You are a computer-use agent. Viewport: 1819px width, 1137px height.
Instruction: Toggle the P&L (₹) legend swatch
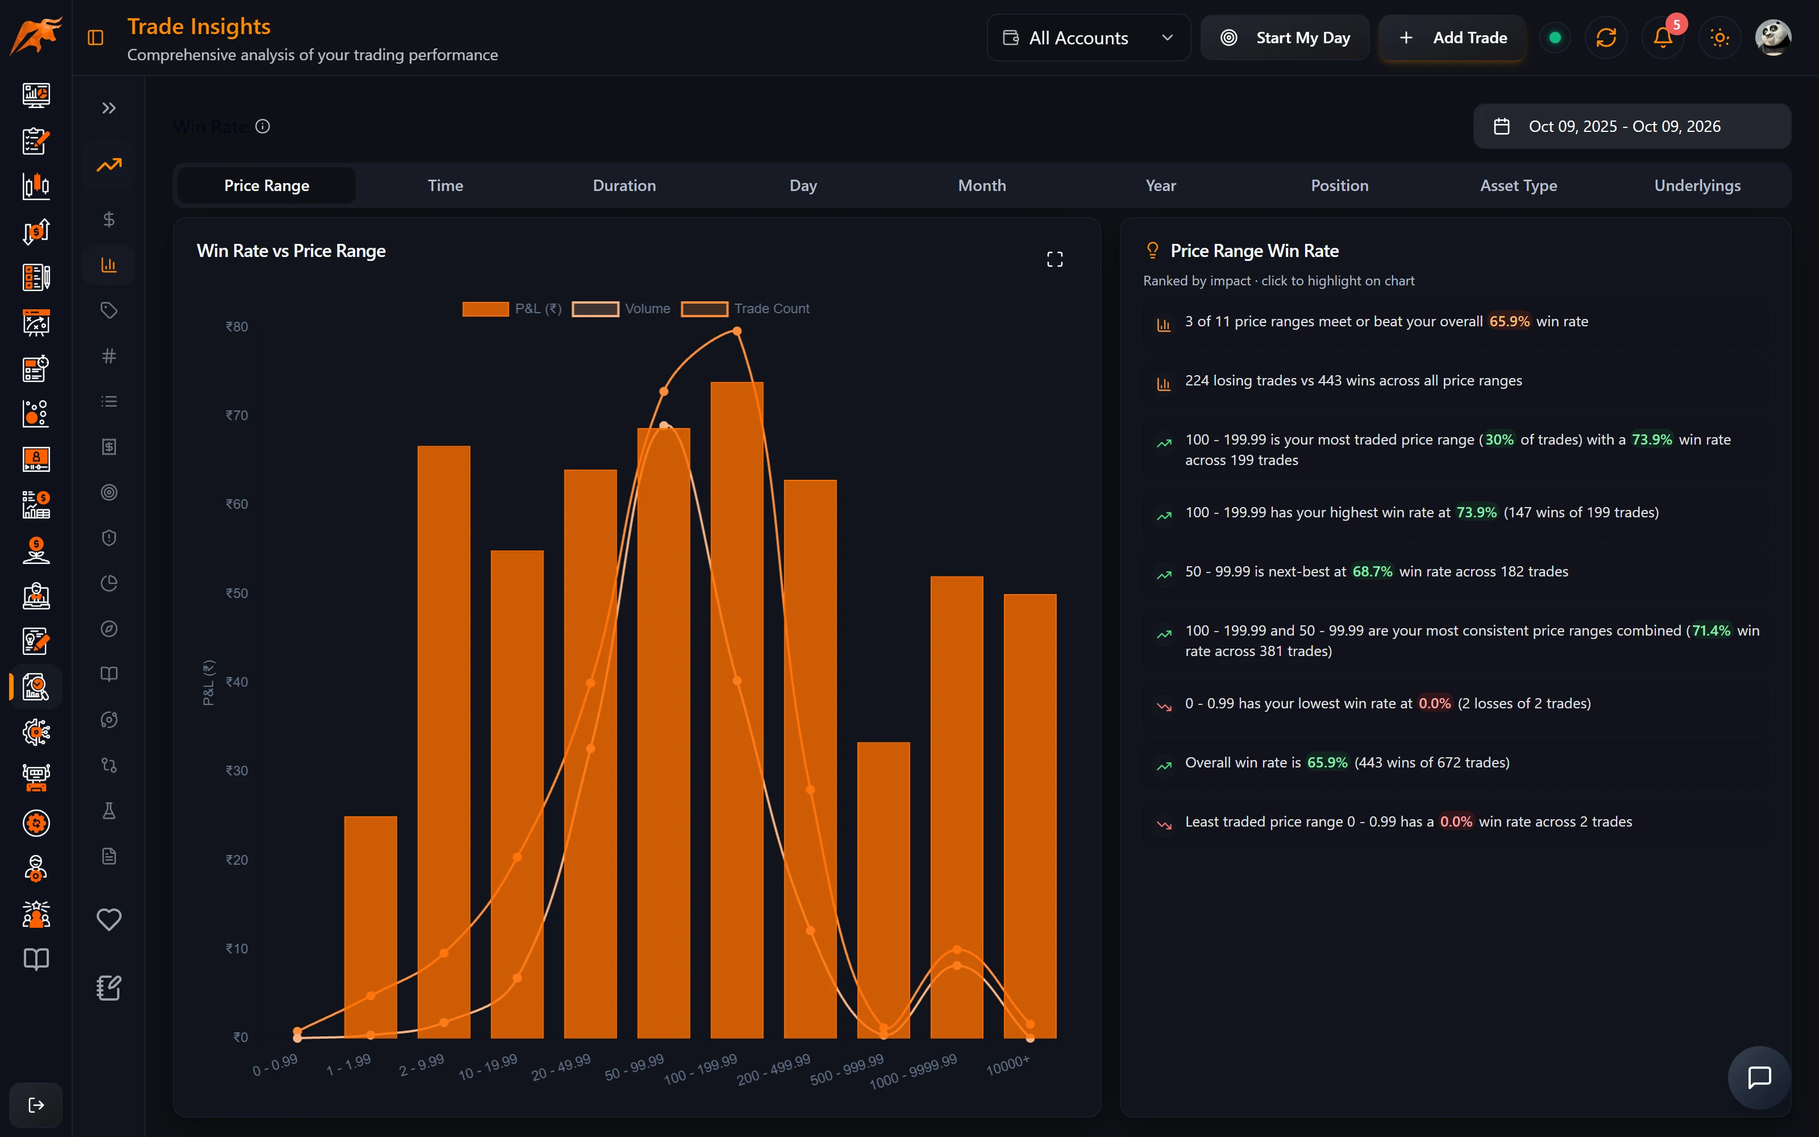coord(485,309)
